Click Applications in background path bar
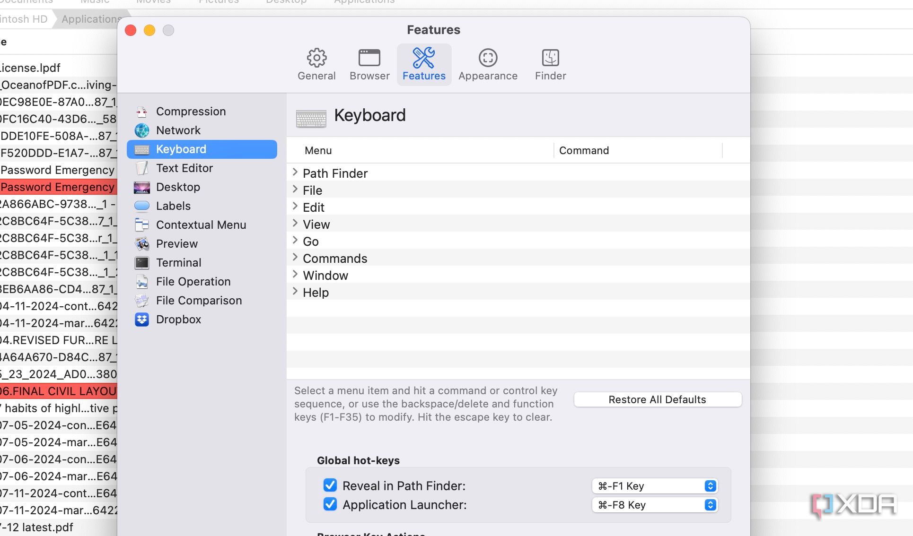 [91, 19]
